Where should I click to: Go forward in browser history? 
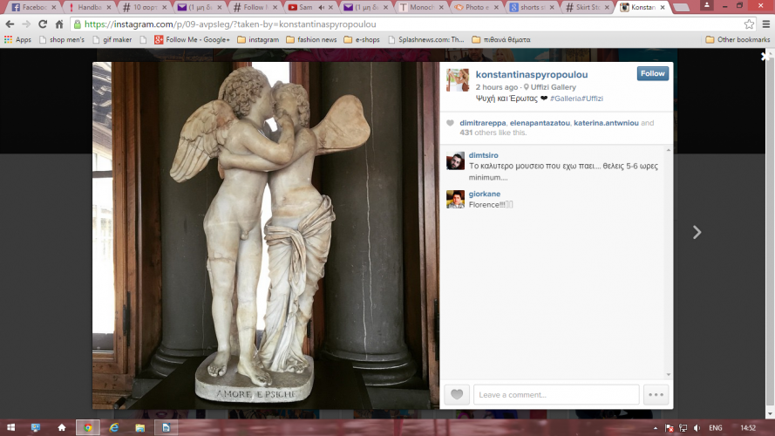(x=26, y=24)
